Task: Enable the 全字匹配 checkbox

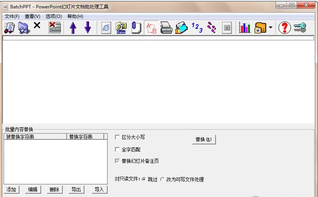Action: pyautogui.click(x=117, y=149)
